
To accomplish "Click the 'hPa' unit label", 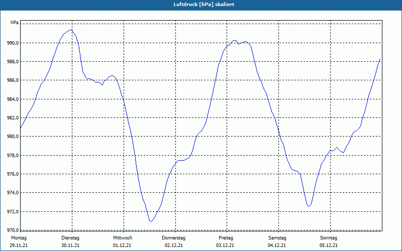I will click(x=15, y=23).
